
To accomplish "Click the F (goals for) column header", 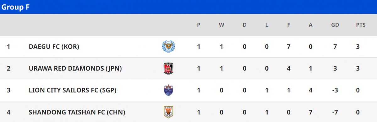I will pos(288,25).
